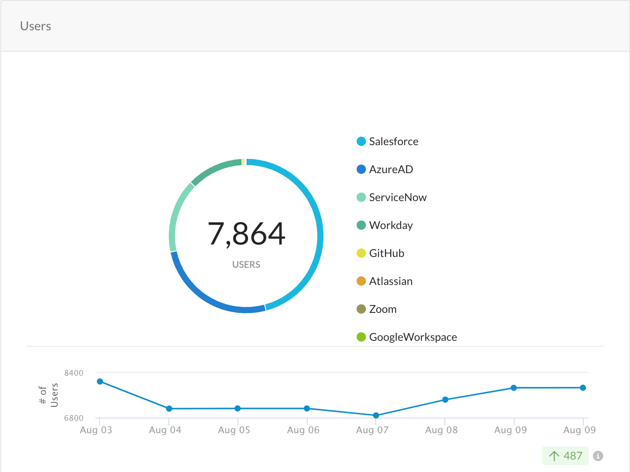630x472 pixels.
Task: Click the Aug 03 x-axis label
Action: point(96,430)
